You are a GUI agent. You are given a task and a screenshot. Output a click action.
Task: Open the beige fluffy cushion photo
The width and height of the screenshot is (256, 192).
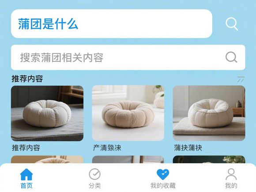tap(128, 113)
